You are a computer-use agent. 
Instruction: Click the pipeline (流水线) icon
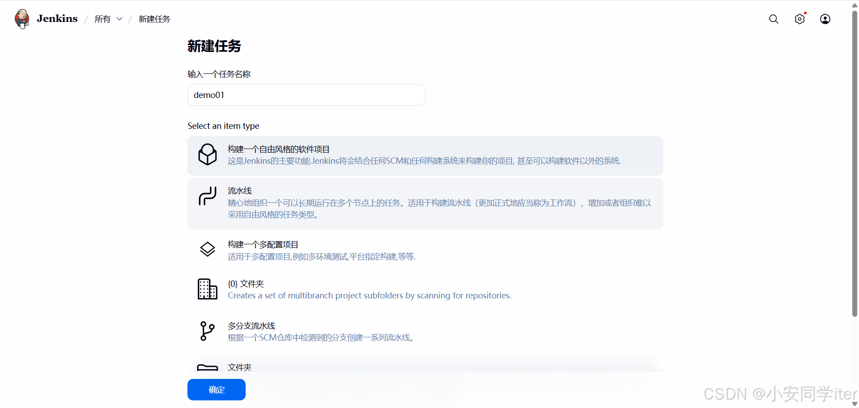208,196
